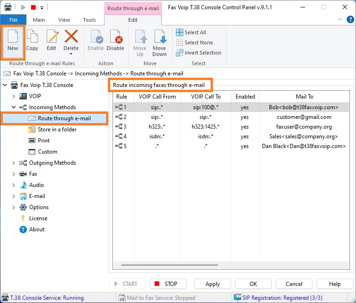Disable the selected rule
This screenshot has height=303, width=356.
pyautogui.click(x=115, y=40)
